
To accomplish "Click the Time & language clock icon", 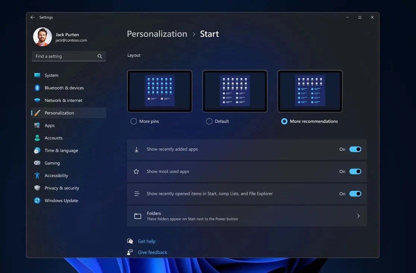I will [x=37, y=150].
